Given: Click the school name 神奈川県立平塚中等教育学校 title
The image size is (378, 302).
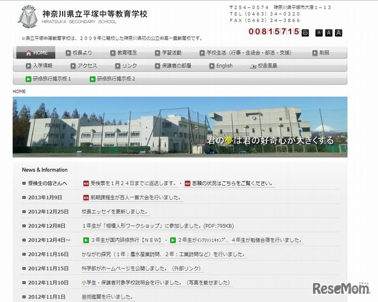Looking at the screenshot, I should click(94, 14).
